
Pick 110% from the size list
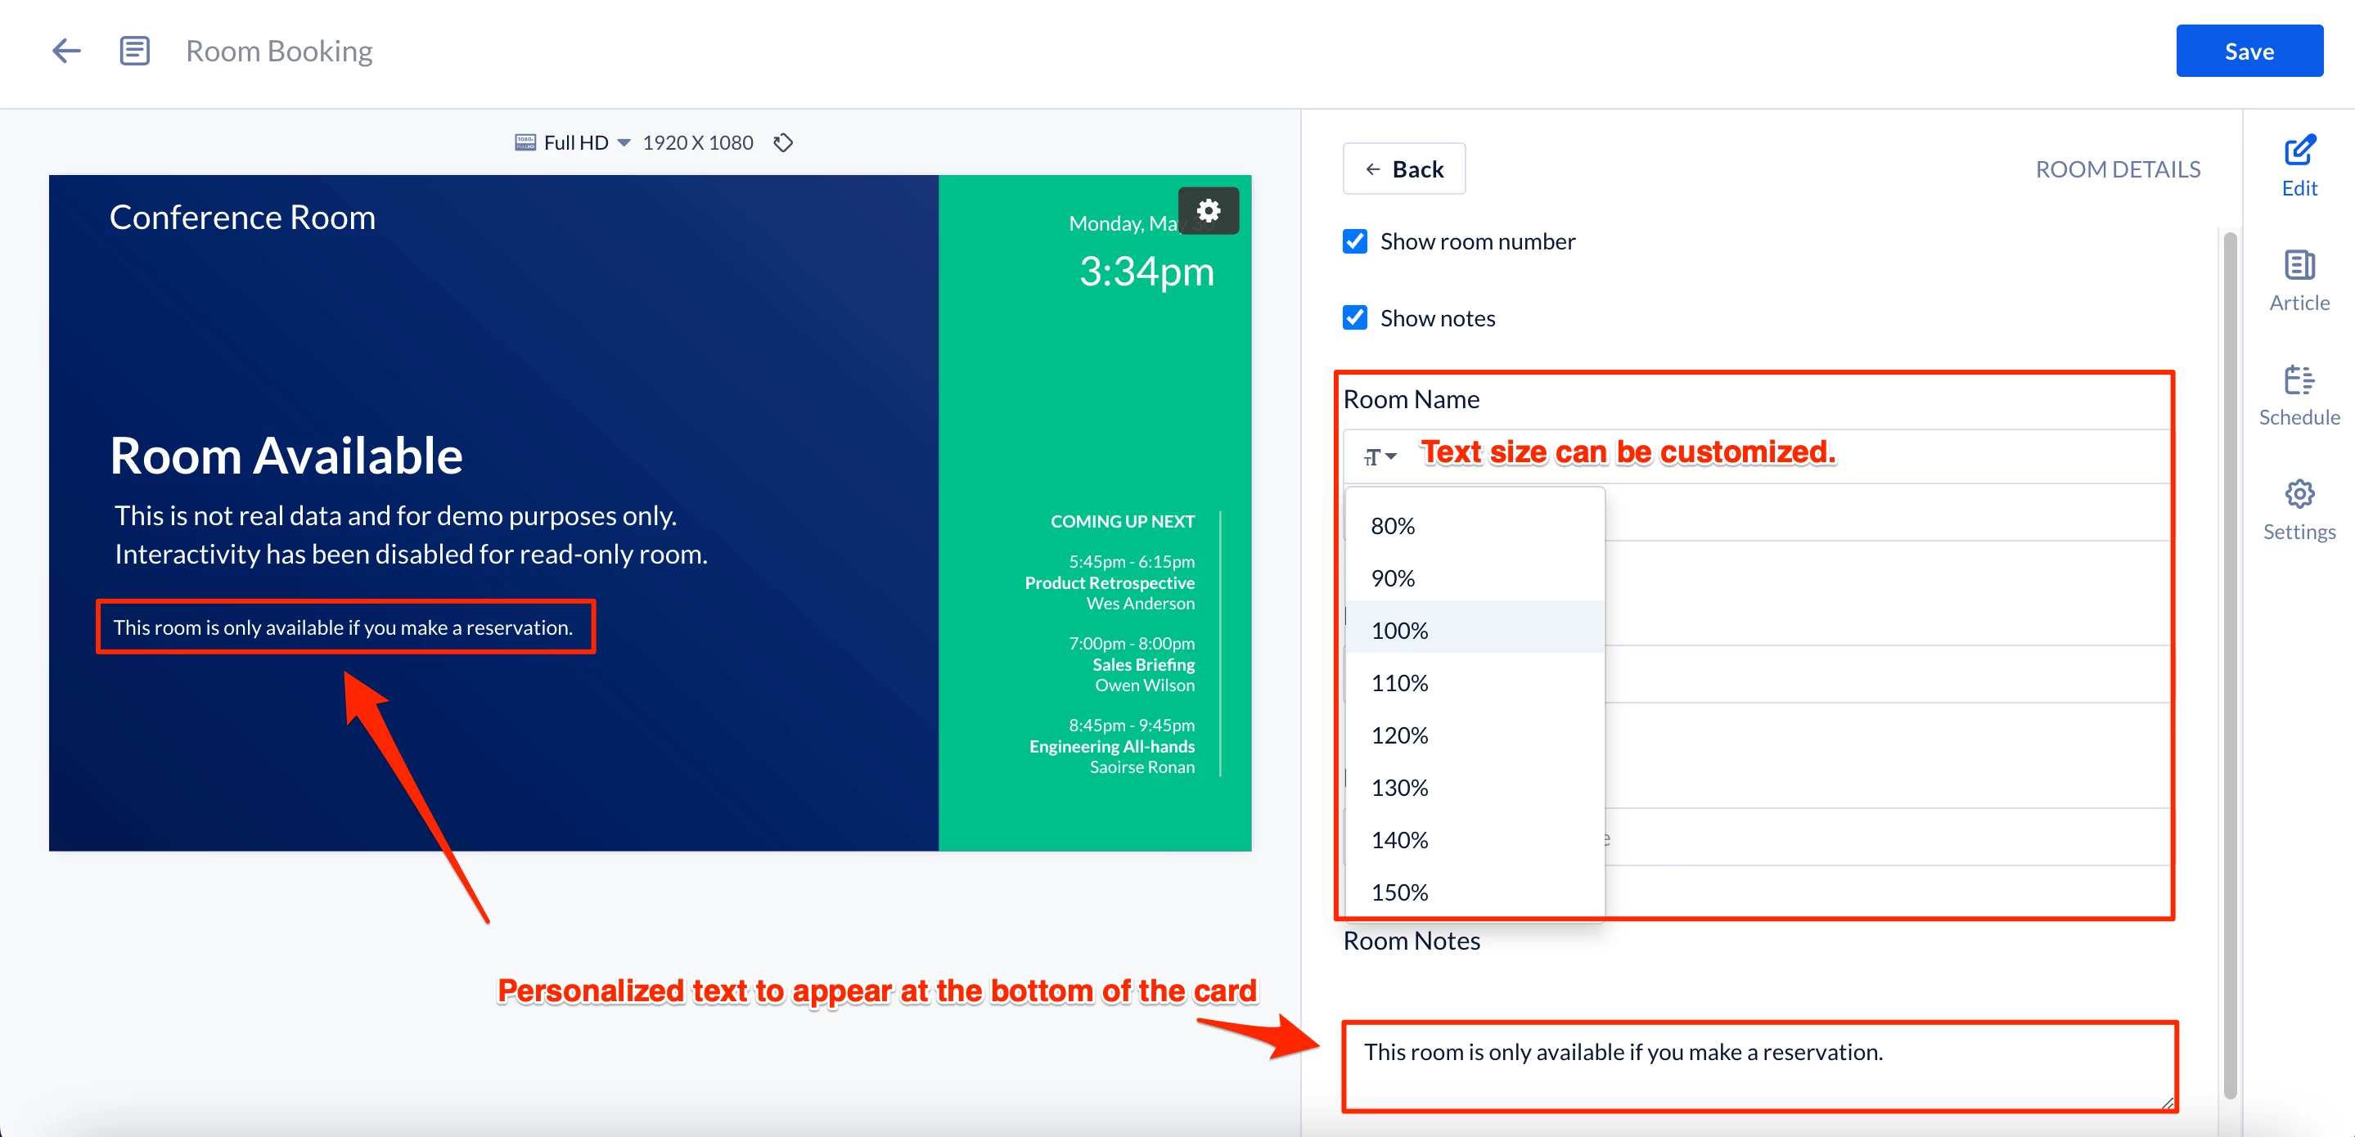pos(1475,683)
